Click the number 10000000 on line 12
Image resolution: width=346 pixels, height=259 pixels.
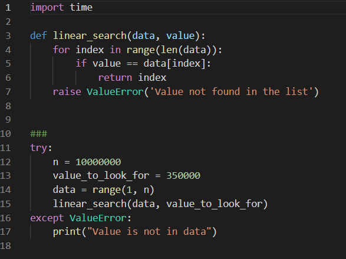click(x=98, y=162)
